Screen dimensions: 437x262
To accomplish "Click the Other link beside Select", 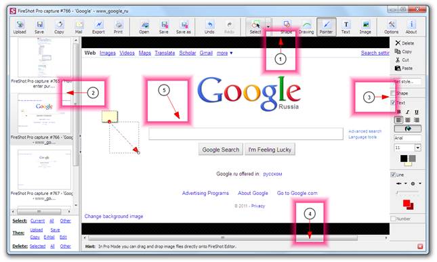I will (x=66, y=221).
